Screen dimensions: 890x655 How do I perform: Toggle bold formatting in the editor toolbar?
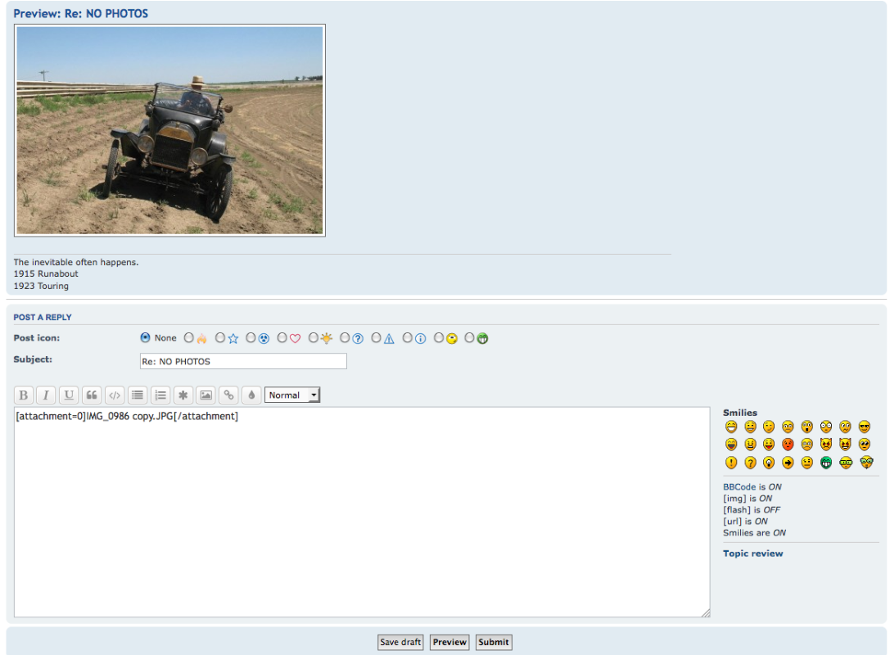[x=24, y=395]
